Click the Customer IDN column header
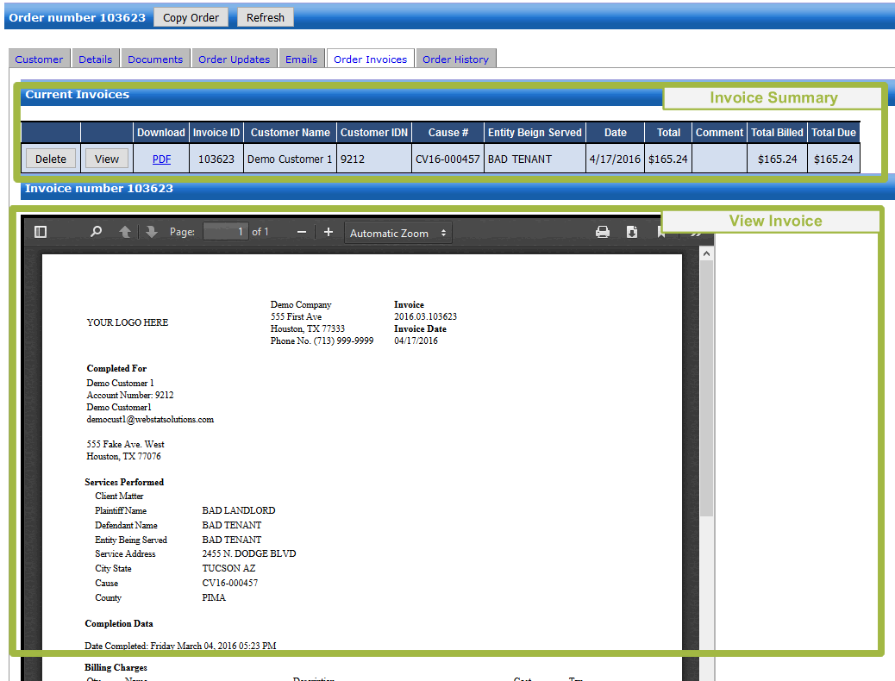Image resolution: width=895 pixels, height=681 pixels. tap(374, 133)
